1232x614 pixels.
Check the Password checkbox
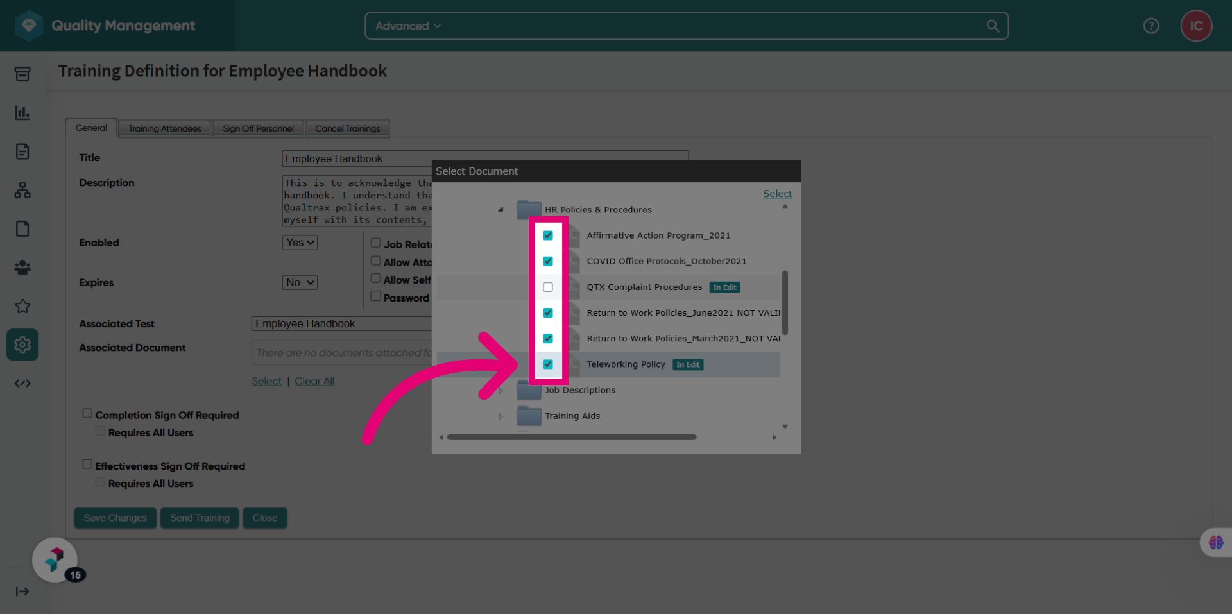point(376,296)
